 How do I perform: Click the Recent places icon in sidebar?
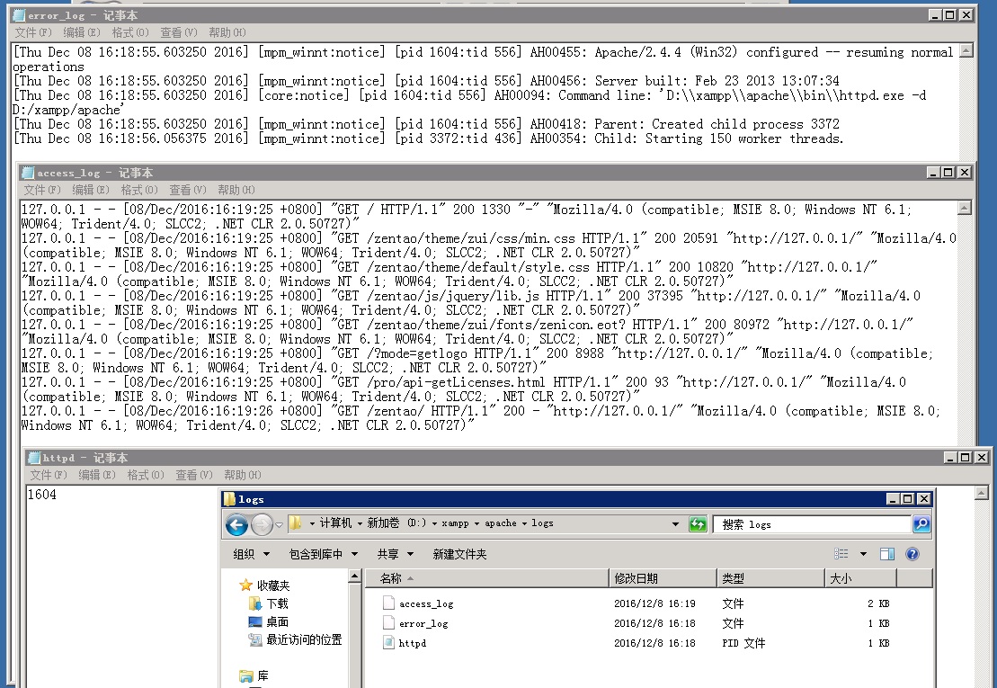(x=255, y=639)
